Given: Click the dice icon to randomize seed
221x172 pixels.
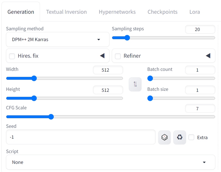Looking at the screenshot, I should click(x=164, y=137).
